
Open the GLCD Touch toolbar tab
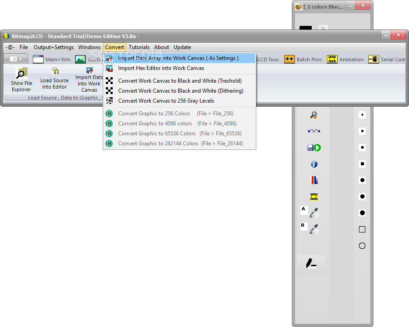point(268,59)
